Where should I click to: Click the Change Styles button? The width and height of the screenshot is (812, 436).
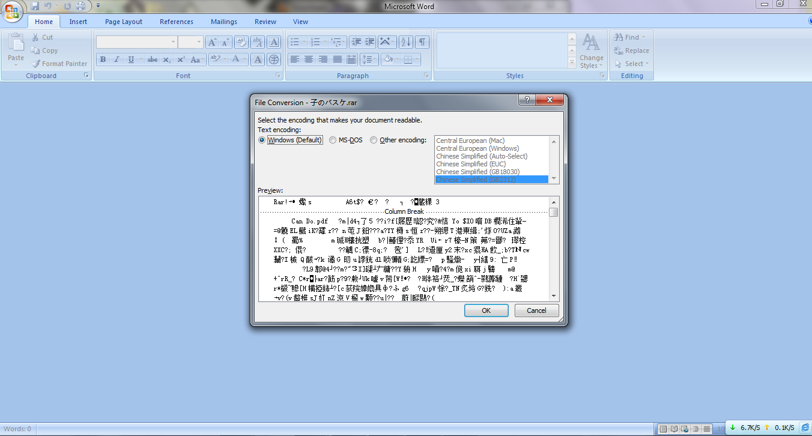click(x=592, y=51)
